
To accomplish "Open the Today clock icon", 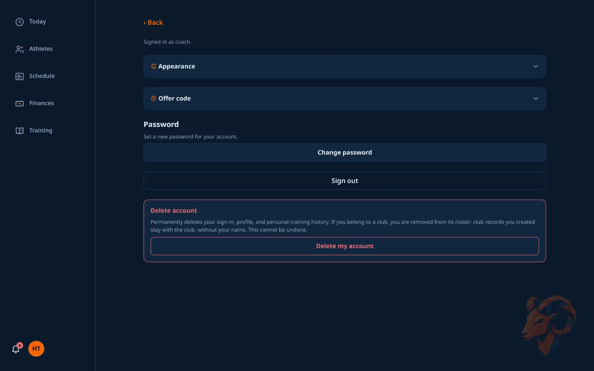I will tap(20, 22).
